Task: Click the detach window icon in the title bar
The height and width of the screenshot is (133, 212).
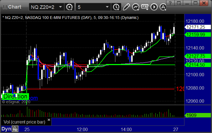Action: point(179,3)
